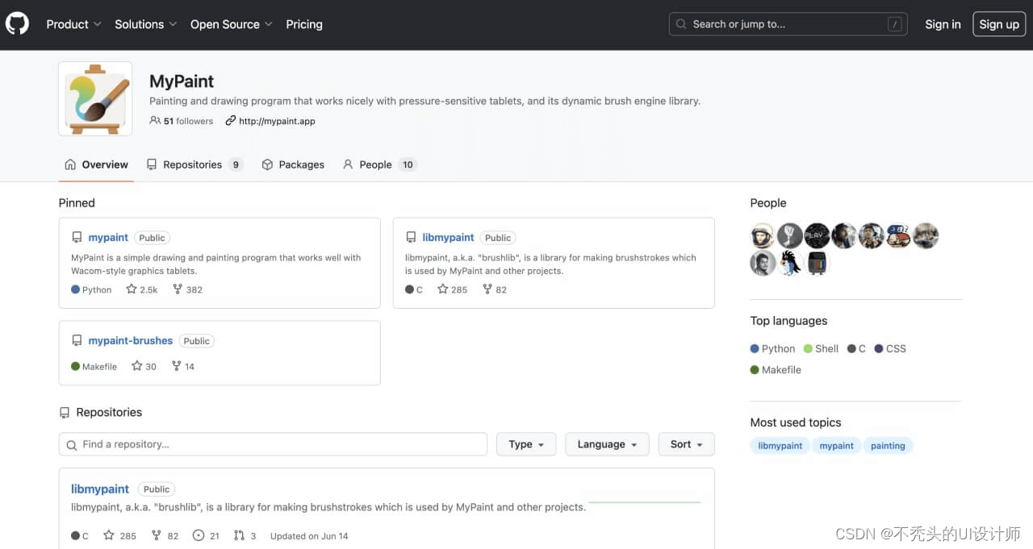This screenshot has height=549, width=1033.
Task: Click the libmypaint activity sparkline graph
Action: coord(645,502)
